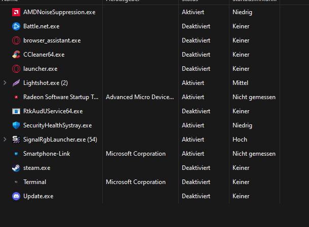
Task: Click Deaktiviert status of RtkAudUService64.exe
Action: pos(196,111)
